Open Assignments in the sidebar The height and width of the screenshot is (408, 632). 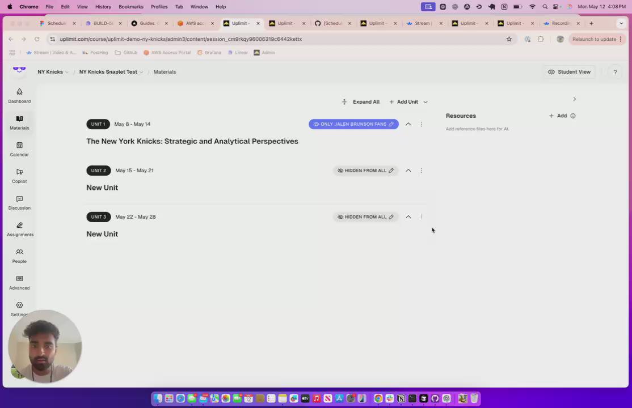(x=19, y=229)
